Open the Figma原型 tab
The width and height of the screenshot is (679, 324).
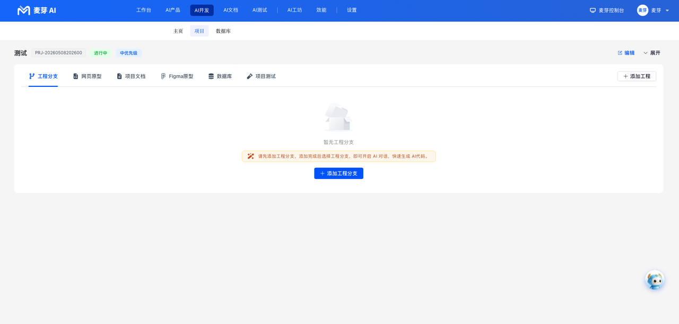(x=177, y=76)
